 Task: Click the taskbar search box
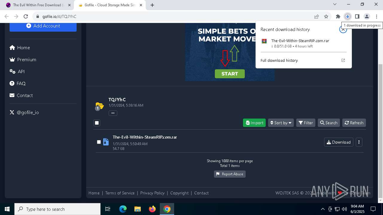coord(57,209)
